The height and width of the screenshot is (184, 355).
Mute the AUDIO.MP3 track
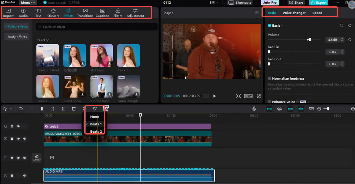tap(25, 175)
